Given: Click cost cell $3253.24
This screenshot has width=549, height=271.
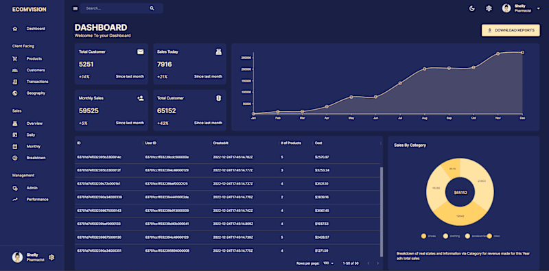Looking at the screenshot, I should (x=322, y=171).
